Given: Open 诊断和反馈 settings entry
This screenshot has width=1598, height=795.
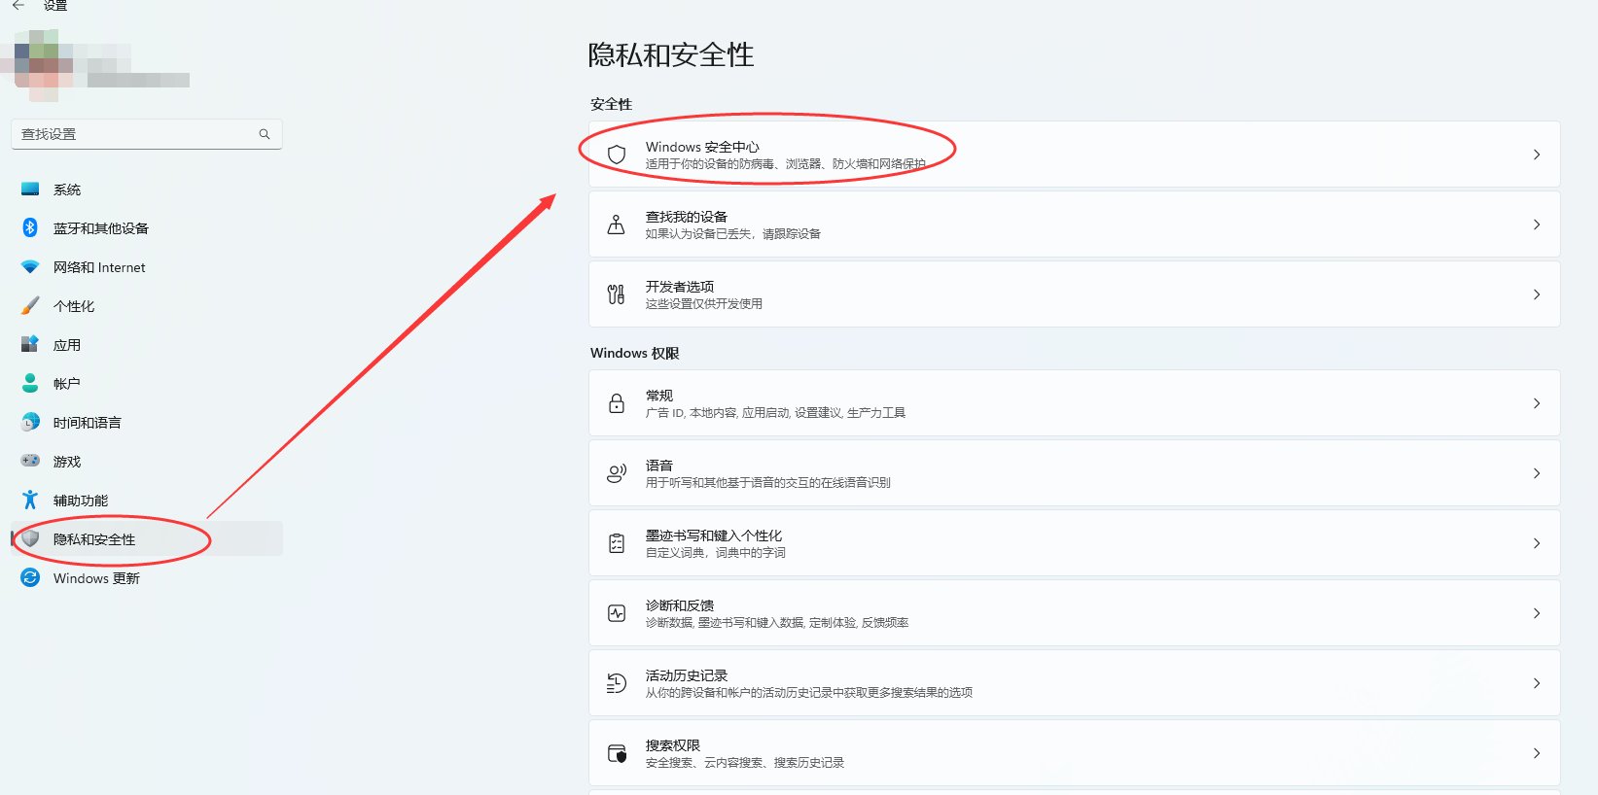Looking at the screenshot, I should click(1074, 613).
